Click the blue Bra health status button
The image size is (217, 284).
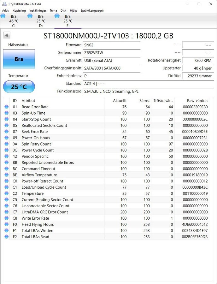coord(19,59)
